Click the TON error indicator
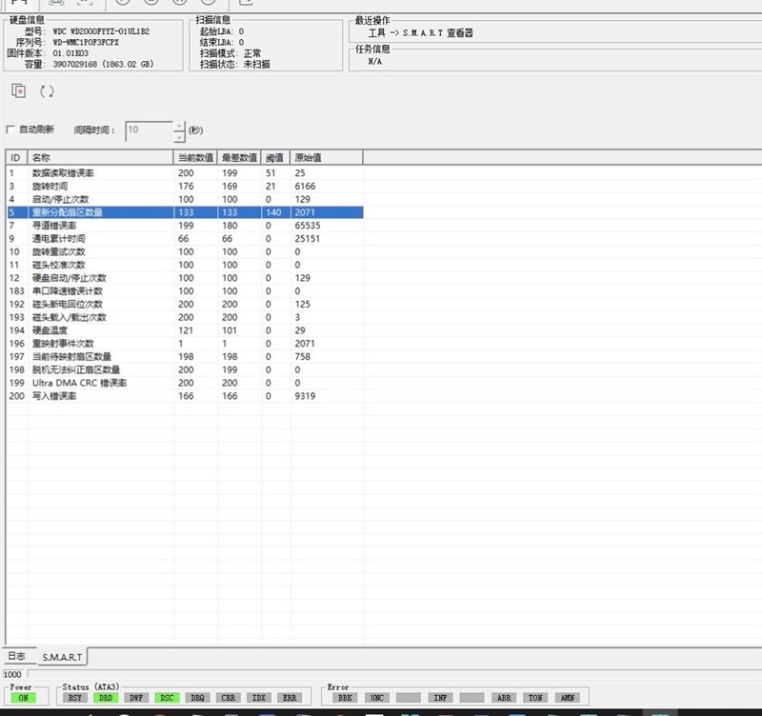 click(x=535, y=698)
